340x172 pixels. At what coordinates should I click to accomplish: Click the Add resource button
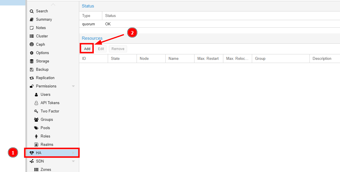point(87,49)
